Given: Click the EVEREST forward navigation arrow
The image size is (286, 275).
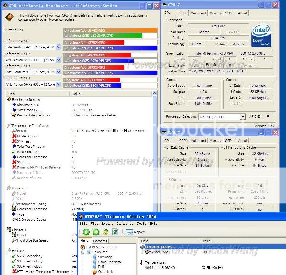Looking at the screenshot, I should tap(96, 232).
